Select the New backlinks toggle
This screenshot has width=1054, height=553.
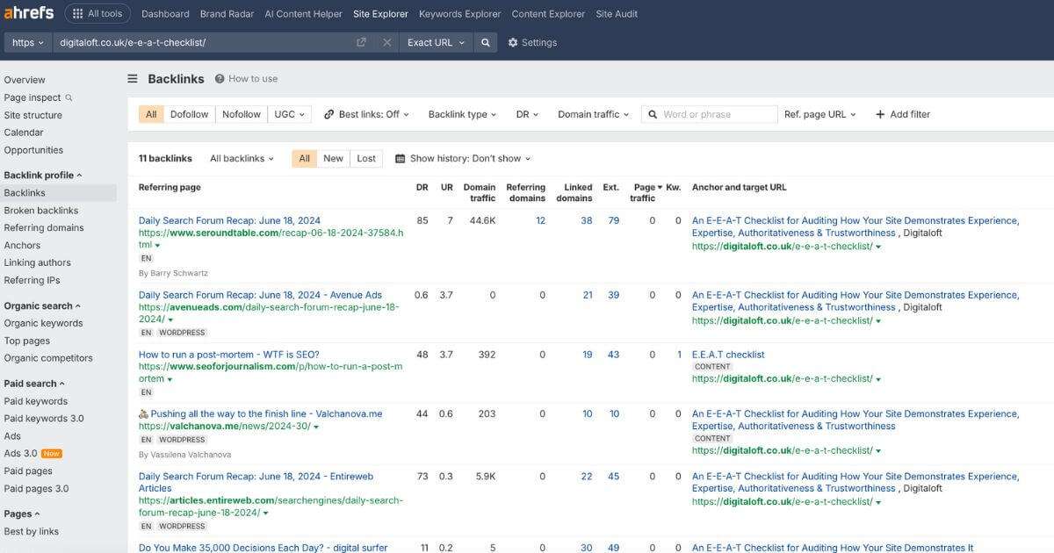click(333, 159)
